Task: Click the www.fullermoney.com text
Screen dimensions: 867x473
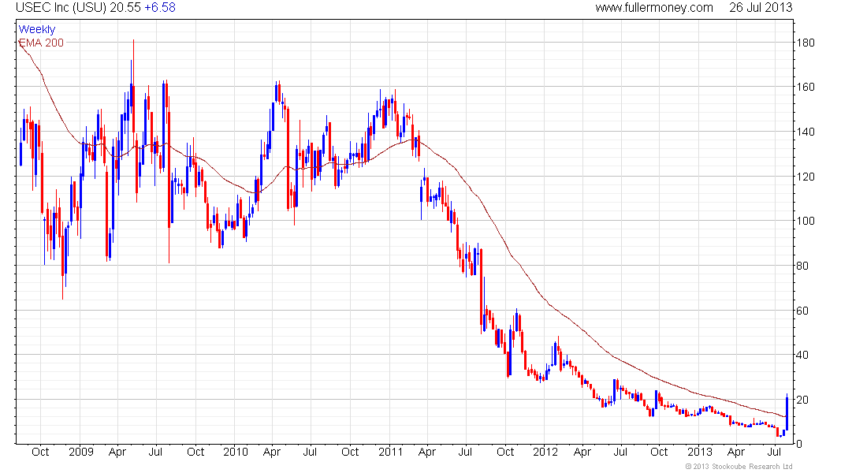Action: [x=654, y=8]
